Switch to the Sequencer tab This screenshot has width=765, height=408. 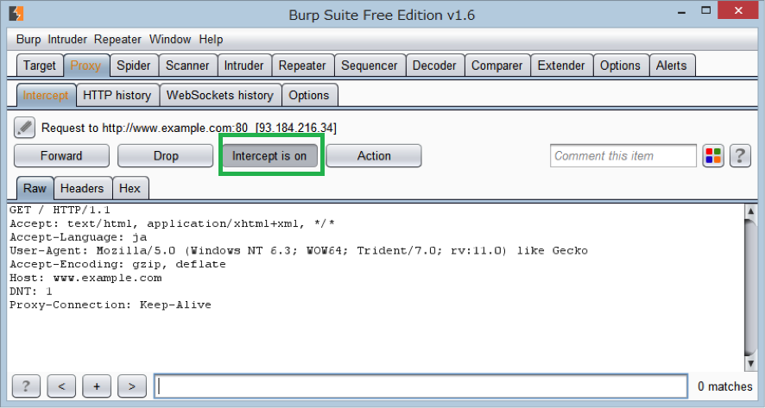370,66
